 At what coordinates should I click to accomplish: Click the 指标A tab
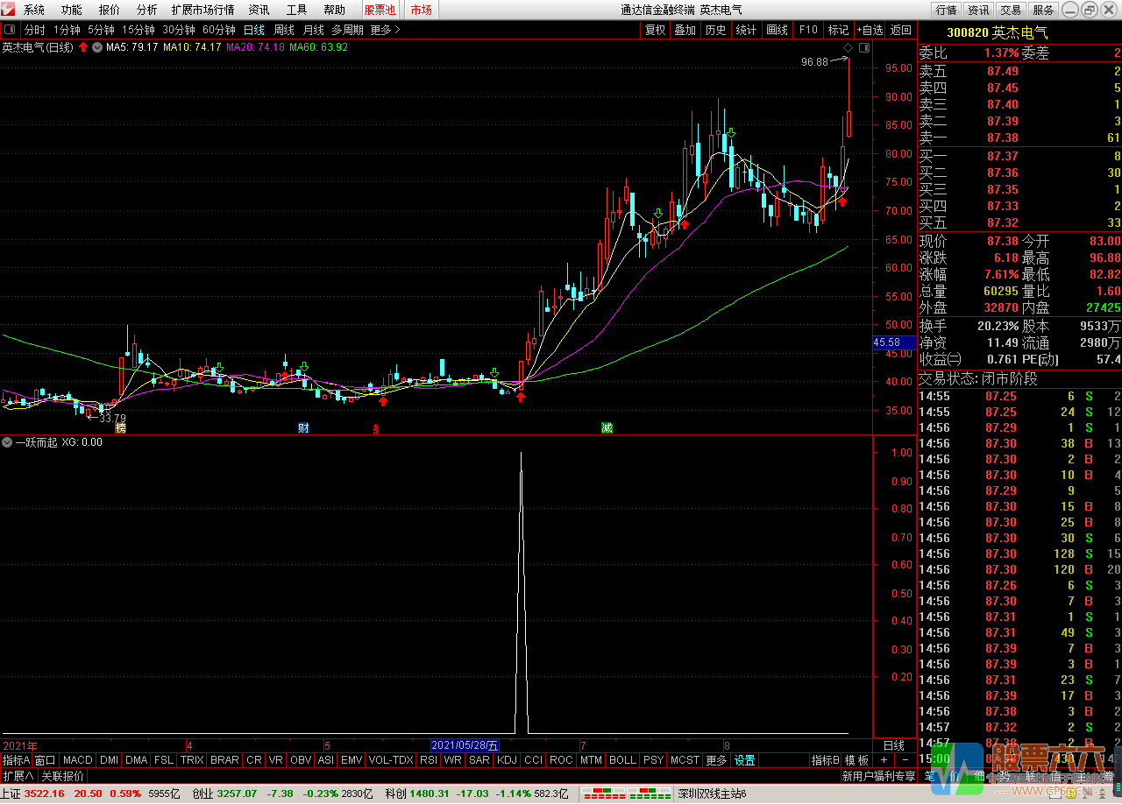[16, 760]
